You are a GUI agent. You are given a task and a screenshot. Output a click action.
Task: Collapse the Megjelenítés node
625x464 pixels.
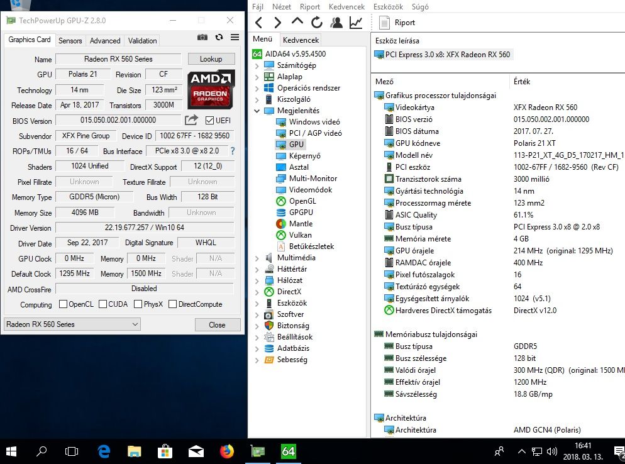(257, 111)
